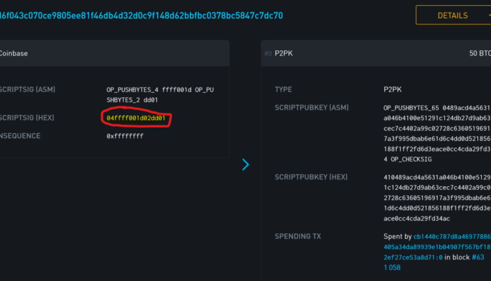Click the Coinbase input header
The width and height of the screenshot is (491, 281).
click(14, 53)
